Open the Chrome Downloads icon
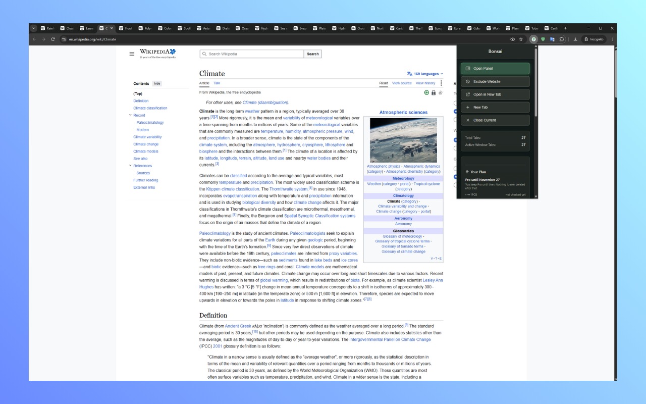 pos(575,39)
